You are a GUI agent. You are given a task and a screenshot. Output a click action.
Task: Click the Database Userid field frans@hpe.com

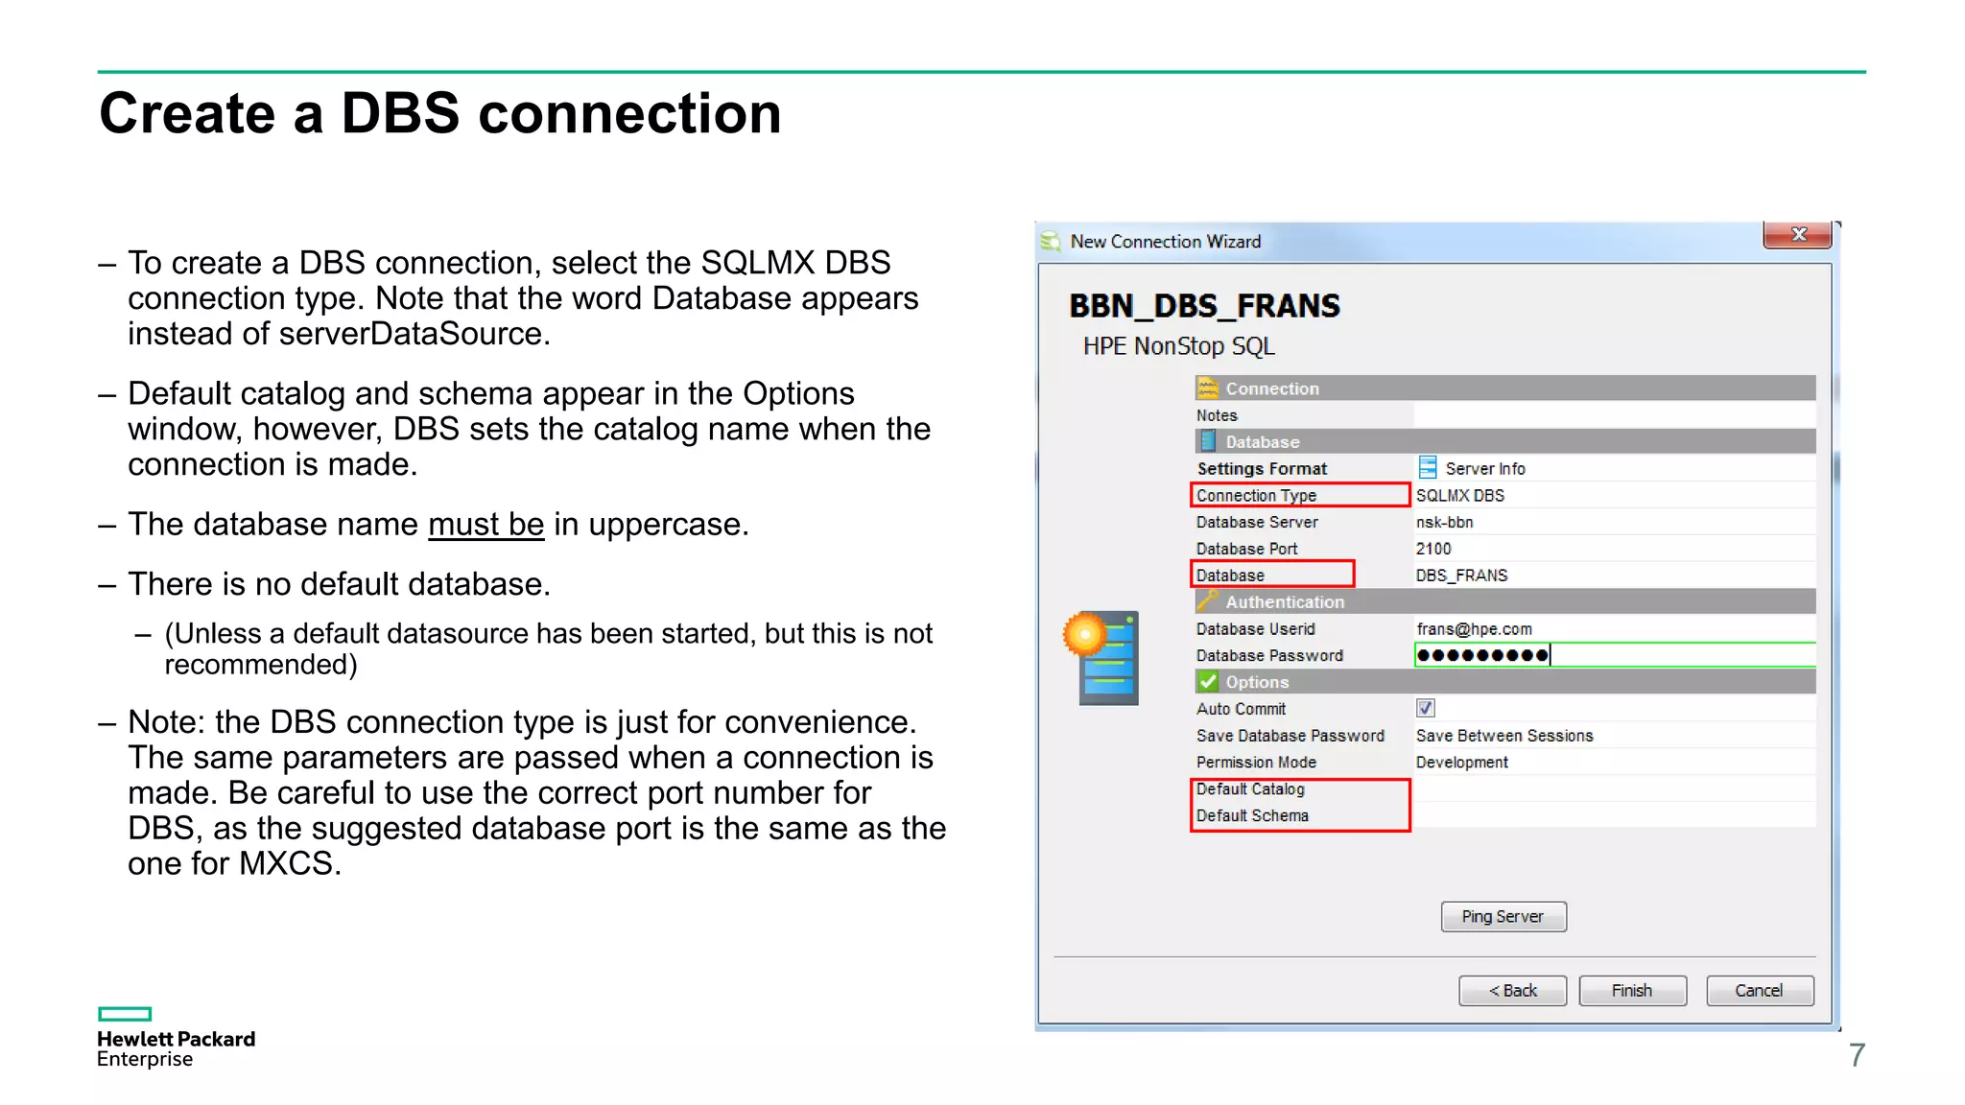[1615, 629]
